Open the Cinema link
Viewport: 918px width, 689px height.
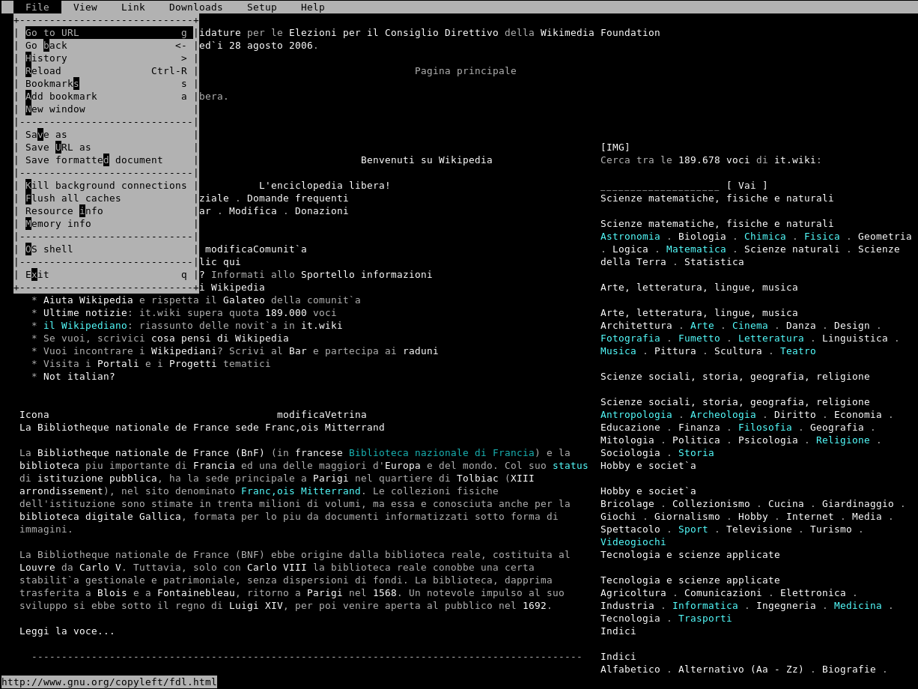750,326
